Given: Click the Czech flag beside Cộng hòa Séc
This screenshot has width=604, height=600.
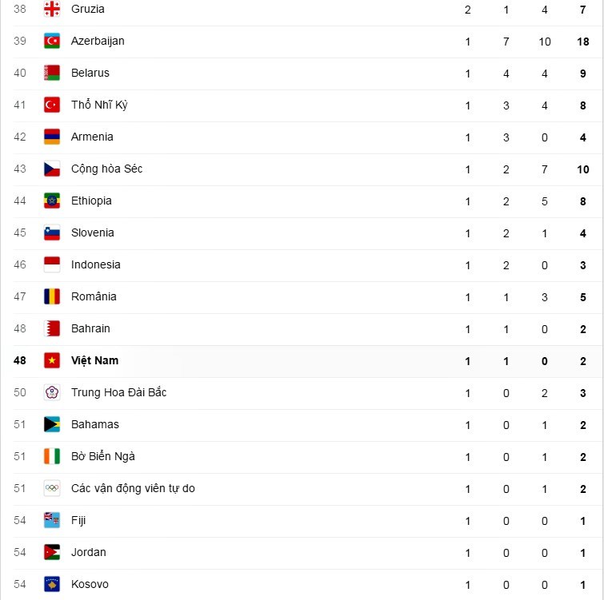Looking at the screenshot, I should tap(52, 169).
